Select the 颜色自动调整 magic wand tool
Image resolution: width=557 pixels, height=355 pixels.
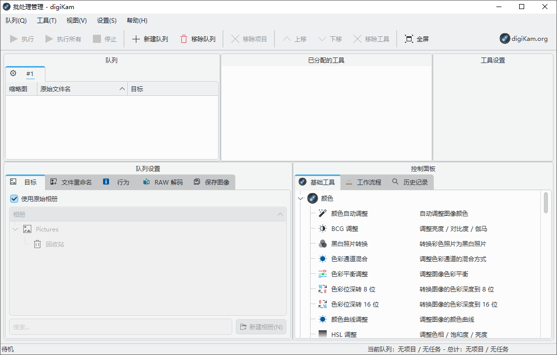(x=349, y=213)
